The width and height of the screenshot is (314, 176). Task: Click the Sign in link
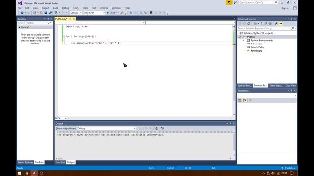[x=285, y=8]
